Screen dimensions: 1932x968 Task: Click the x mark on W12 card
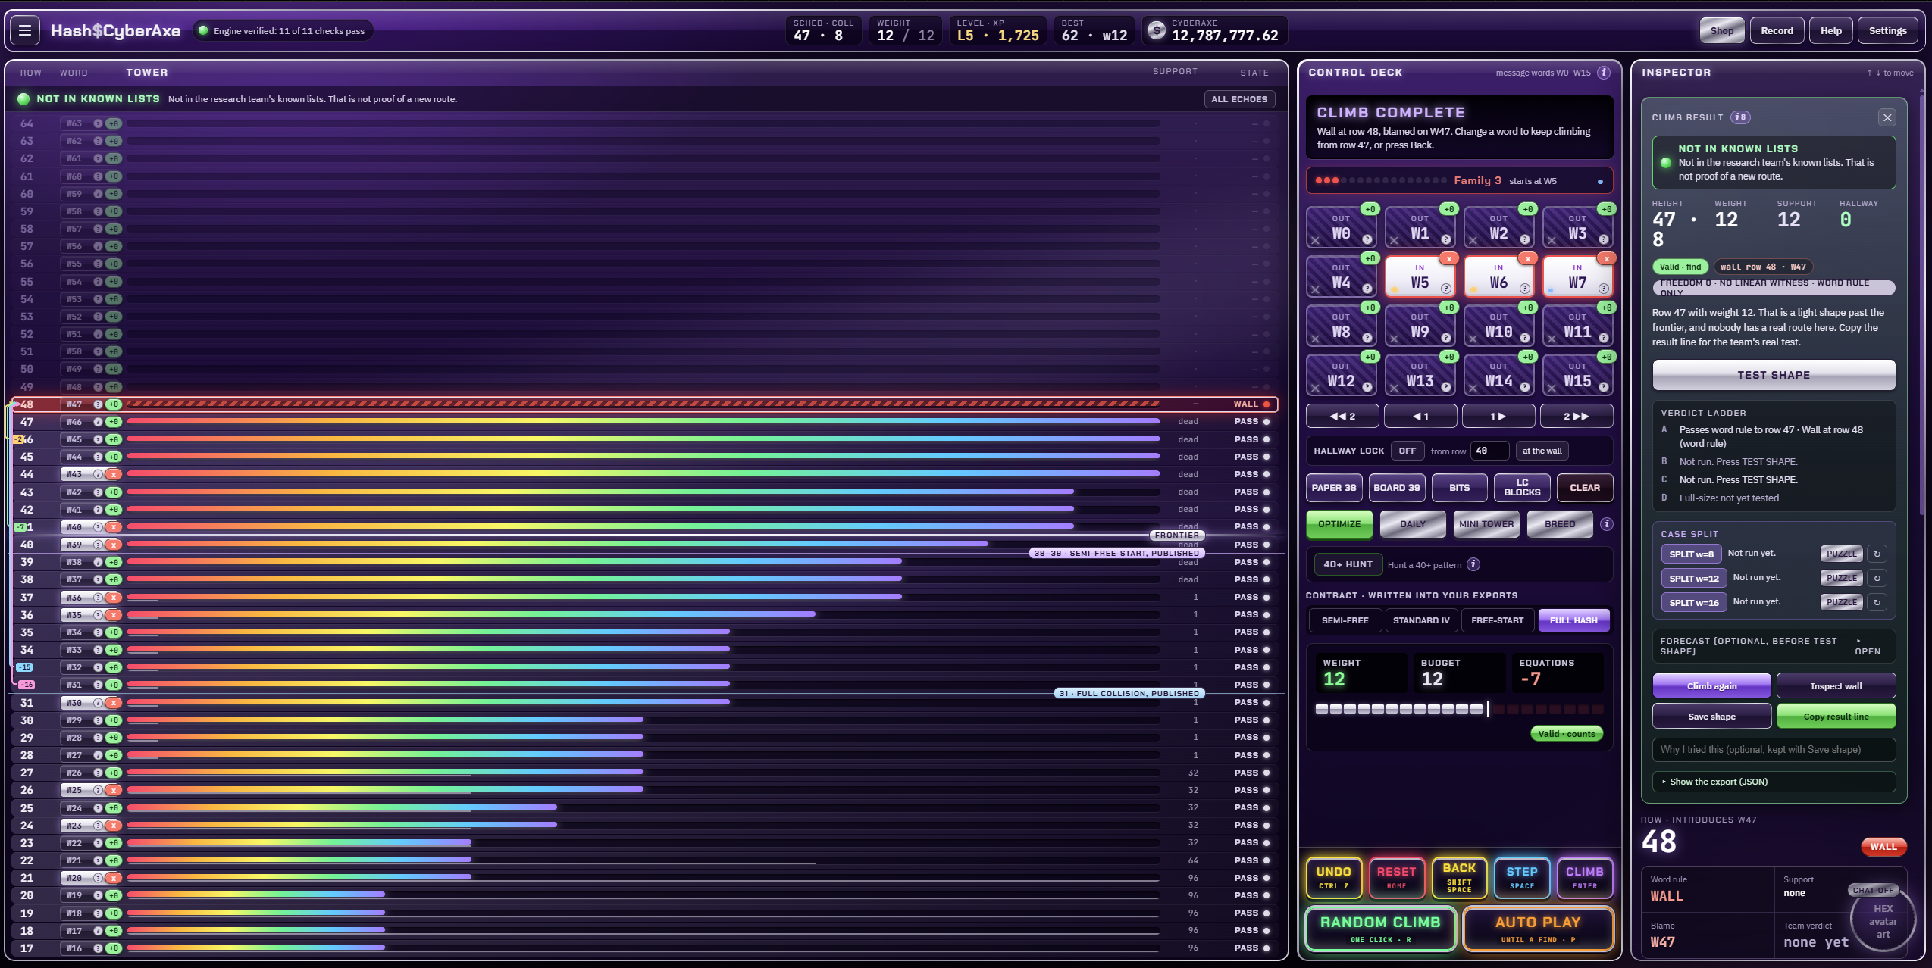[x=1315, y=388]
